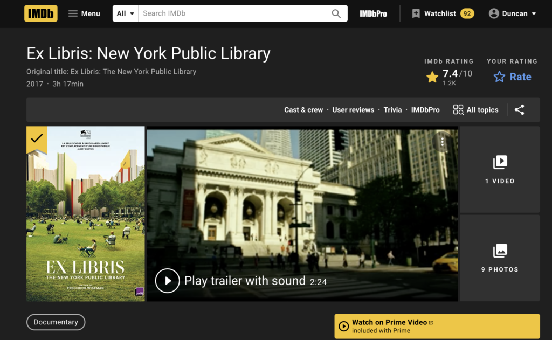This screenshot has height=340, width=552.
Task: Play the trailer with sound
Action: tap(167, 281)
